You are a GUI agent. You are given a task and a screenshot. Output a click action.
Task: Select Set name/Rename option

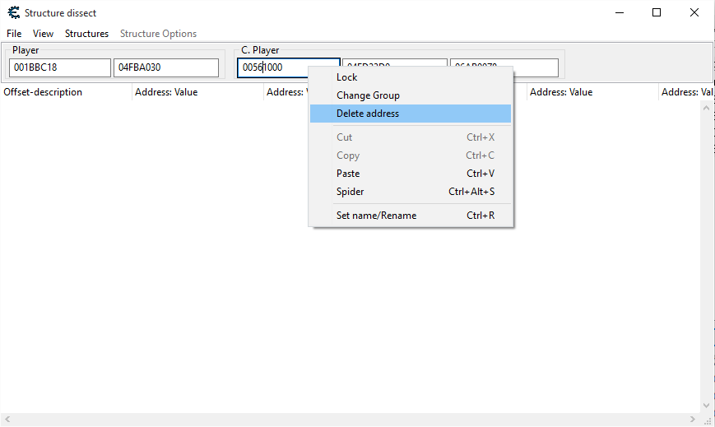coord(376,216)
